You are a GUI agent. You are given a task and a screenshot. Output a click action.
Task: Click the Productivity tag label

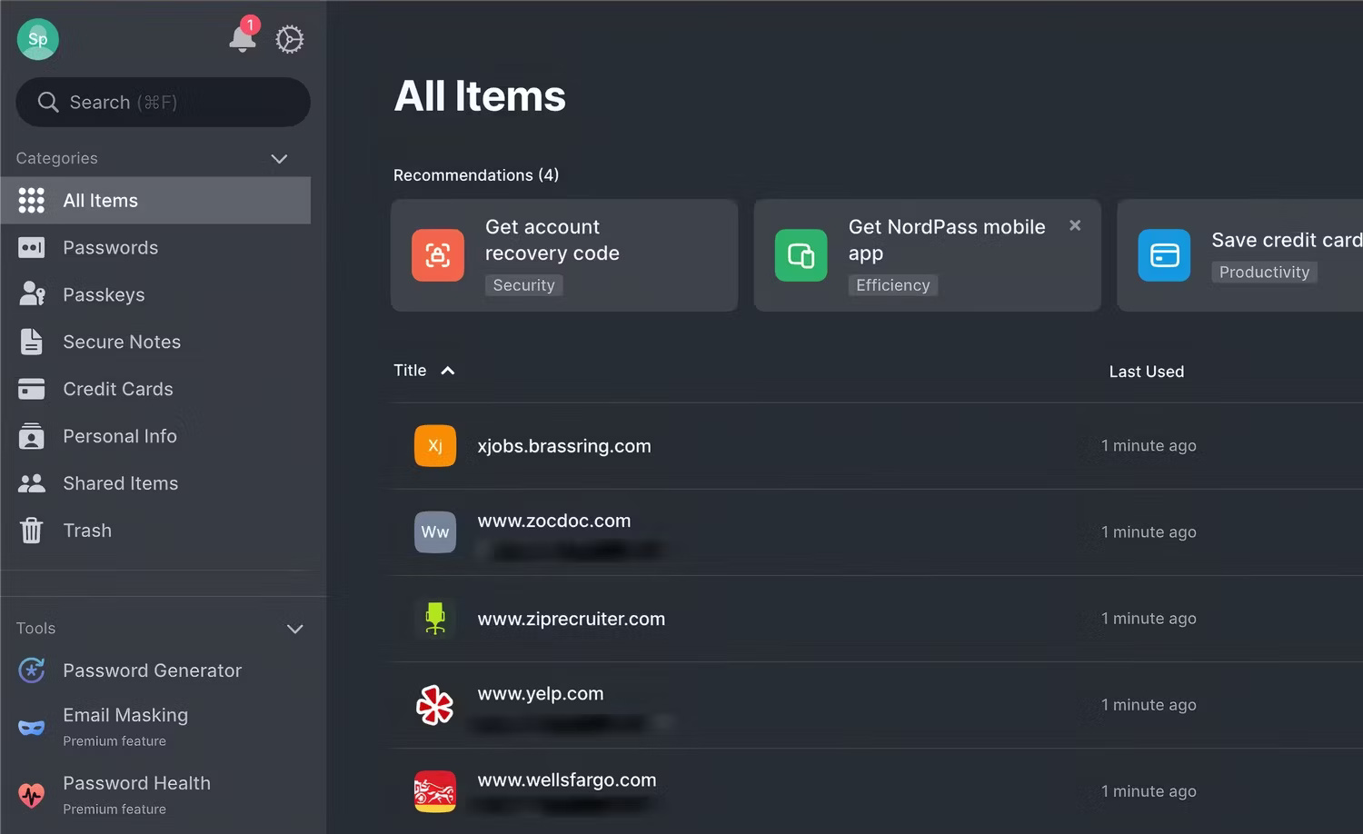(1264, 272)
